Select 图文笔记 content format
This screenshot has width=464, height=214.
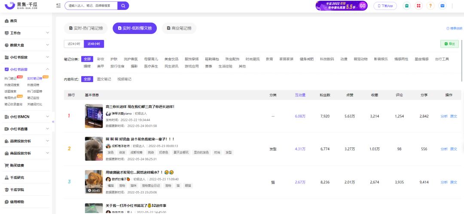(104, 79)
